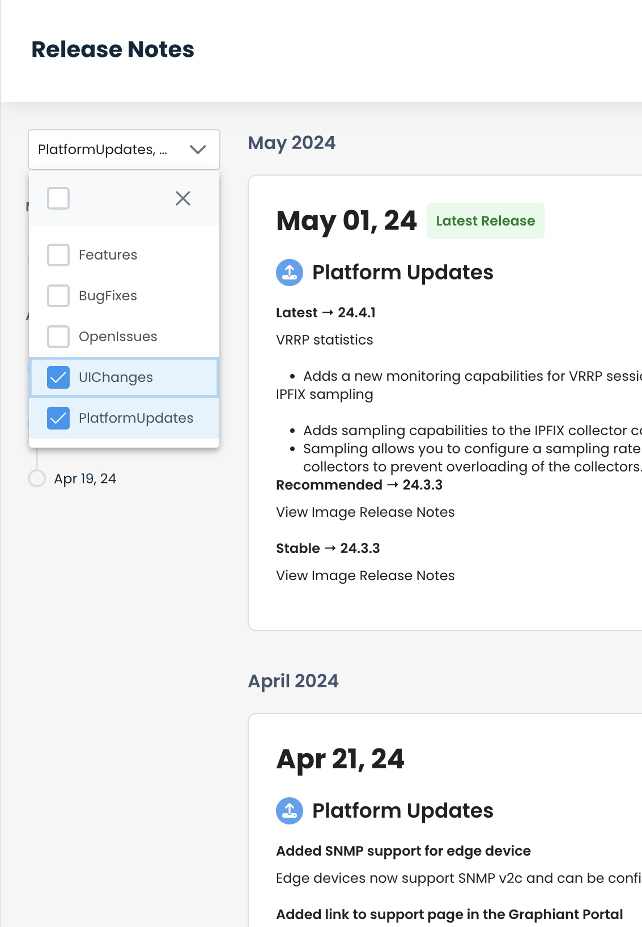642x927 pixels.
Task: Click the Platform Updates title under May 01, 24
Action: point(403,273)
